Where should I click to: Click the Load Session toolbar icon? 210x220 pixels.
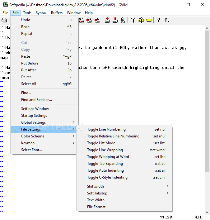[107, 20]
